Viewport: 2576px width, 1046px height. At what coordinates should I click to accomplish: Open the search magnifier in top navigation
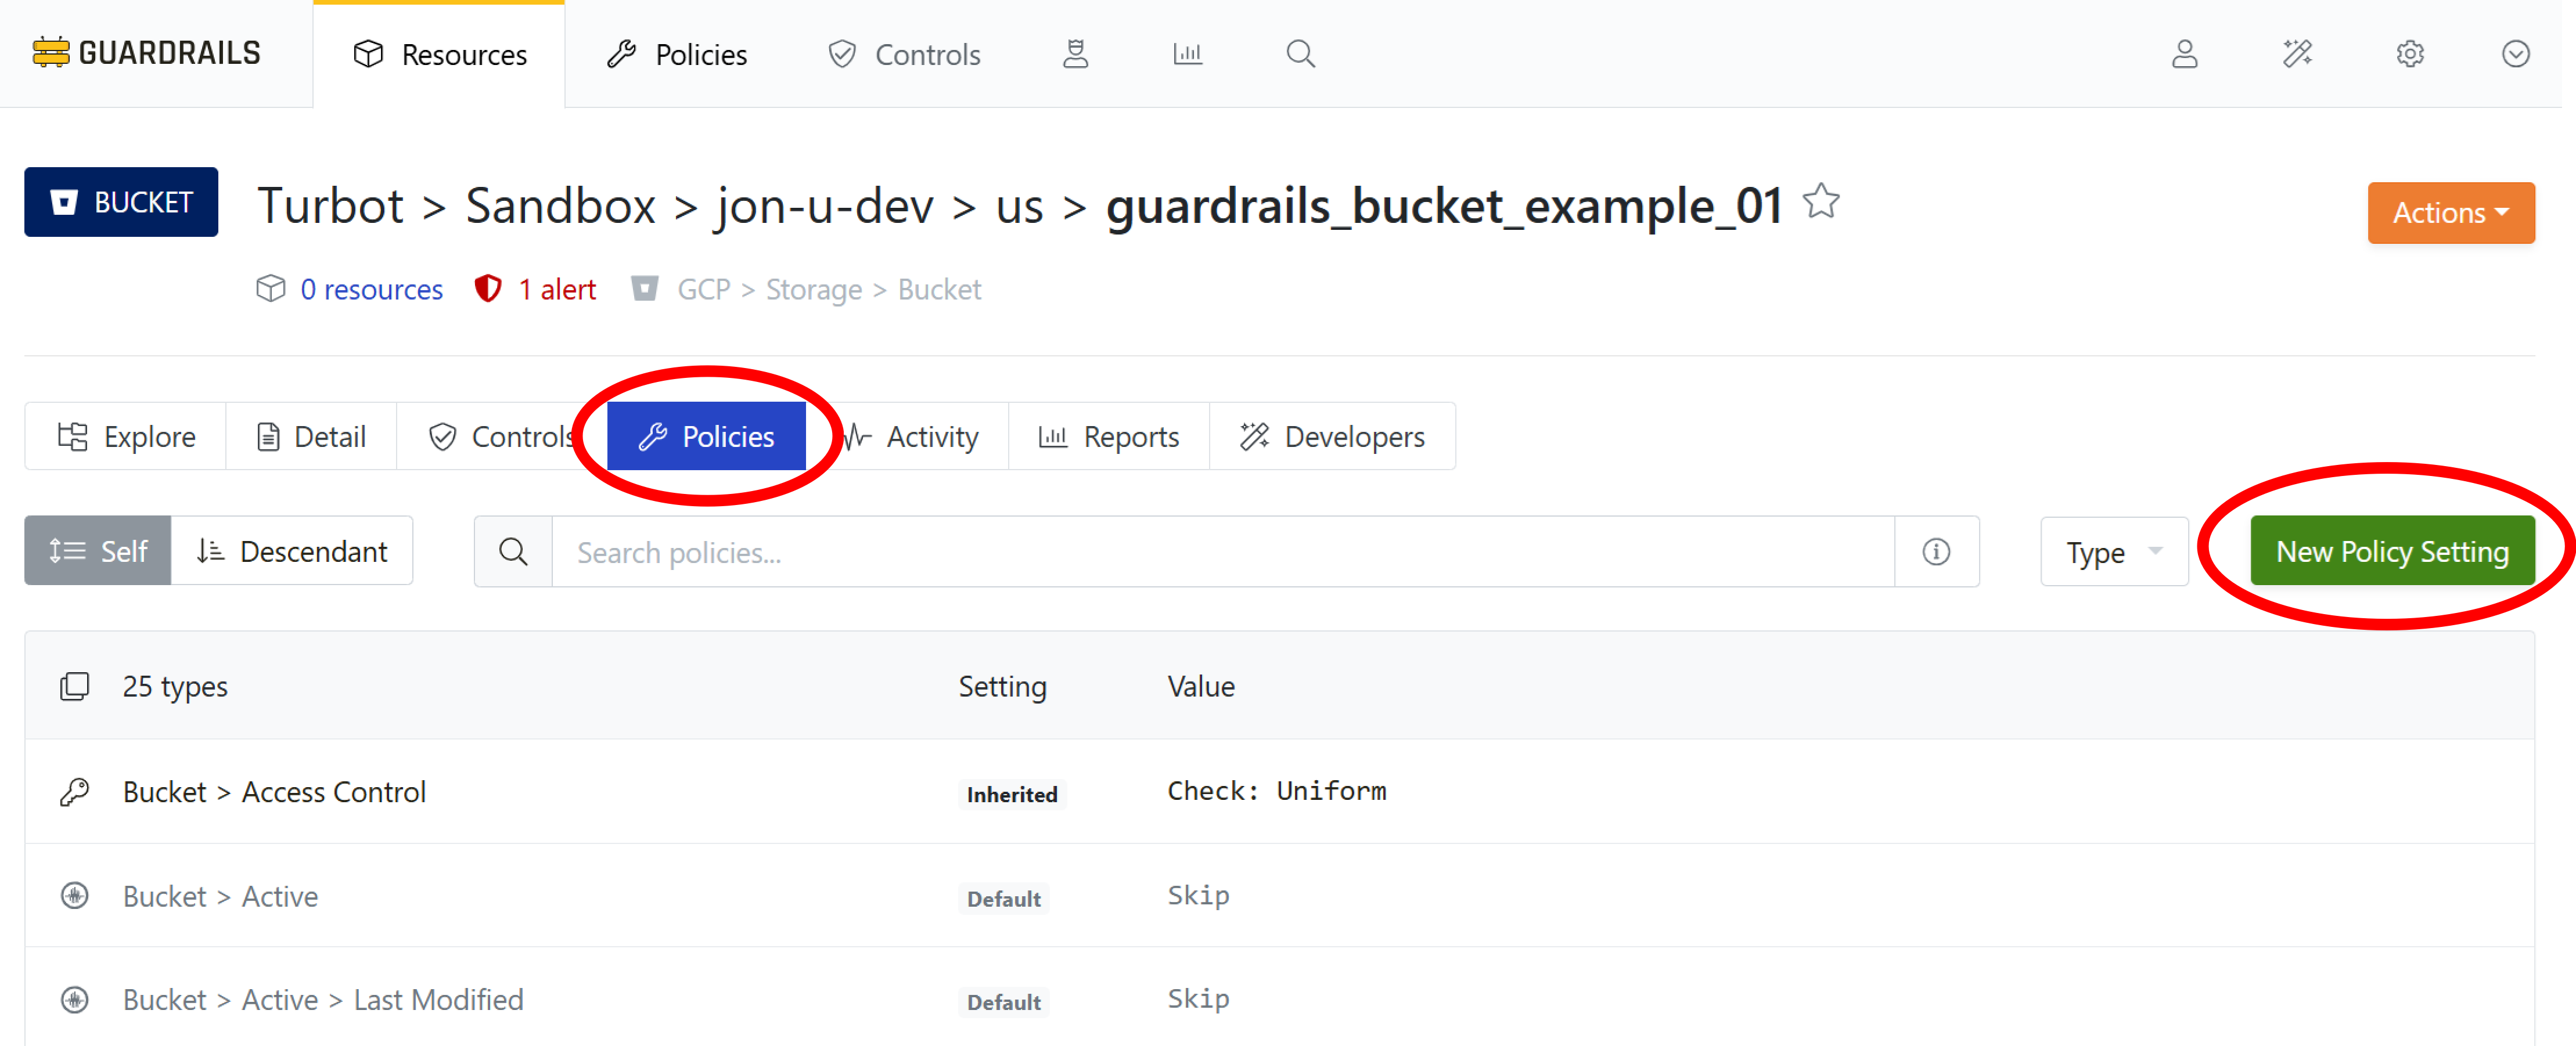click(x=1300, y=54)
